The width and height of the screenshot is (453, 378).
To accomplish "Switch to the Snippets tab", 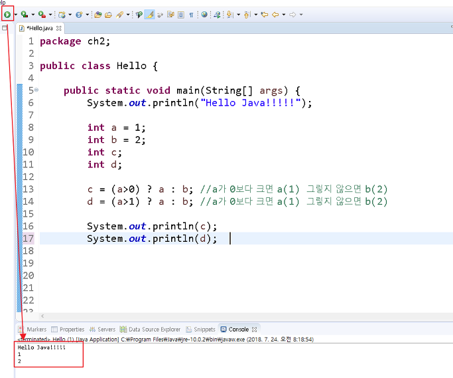I will pyautogui.click(x=200, y=330).
